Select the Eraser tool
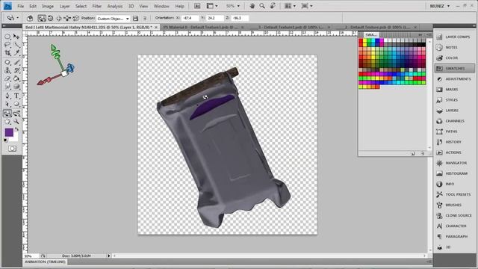Viewport: 478px width, 269px height. click(x=7, y=78)
